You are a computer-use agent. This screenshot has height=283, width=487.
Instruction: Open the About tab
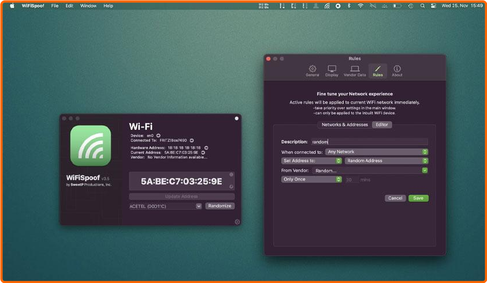[x=397, y=71]
